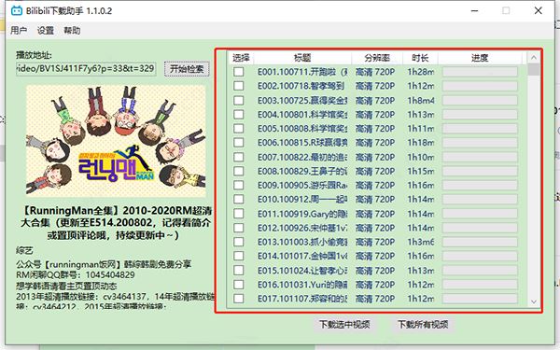
Task: Select title E016.101031.Yuri的
Action: coord(302,285)
